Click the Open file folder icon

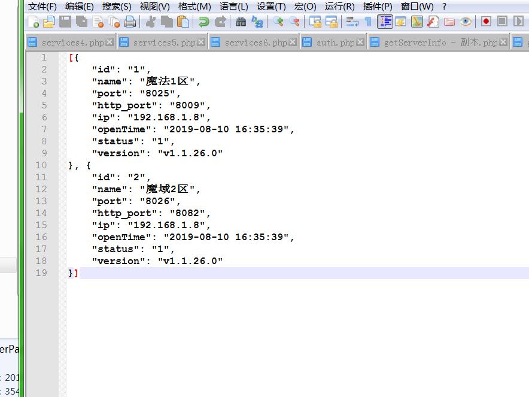pos(48,22)
